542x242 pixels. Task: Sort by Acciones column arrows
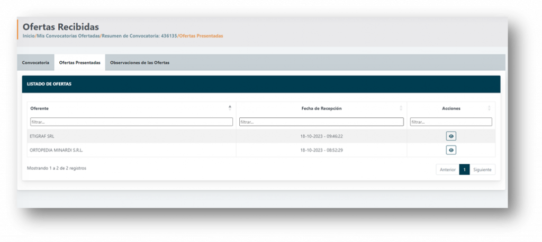coord(489,108)
